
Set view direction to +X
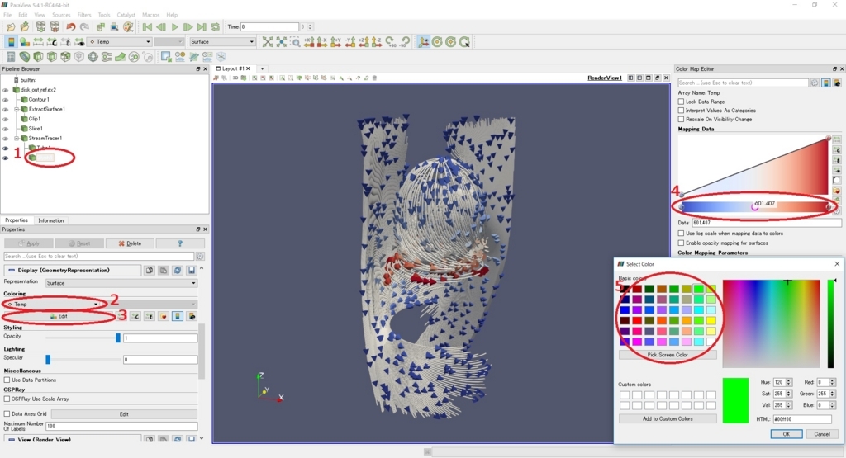coord(309,41)
